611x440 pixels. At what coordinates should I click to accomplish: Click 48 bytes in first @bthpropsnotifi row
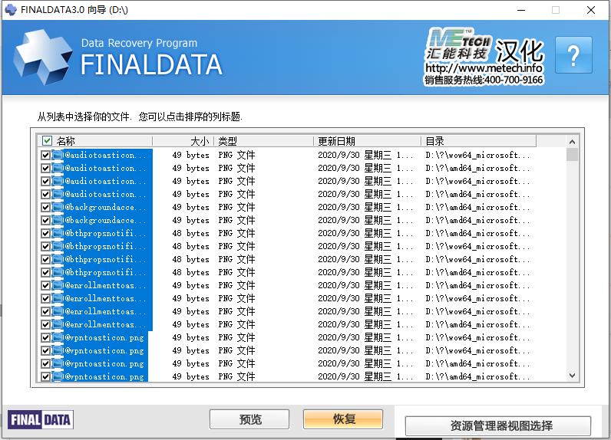pos(190,233)
